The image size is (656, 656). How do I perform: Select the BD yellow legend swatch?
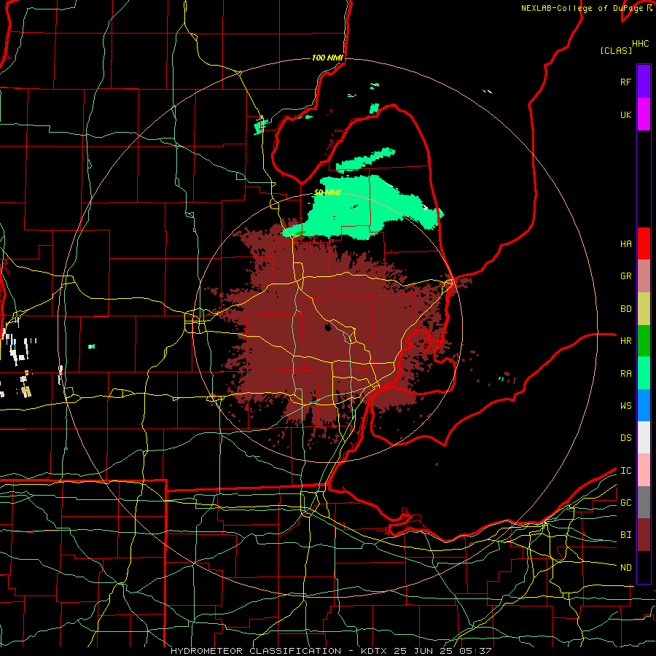pyautogui.click(x=644, y=308)
